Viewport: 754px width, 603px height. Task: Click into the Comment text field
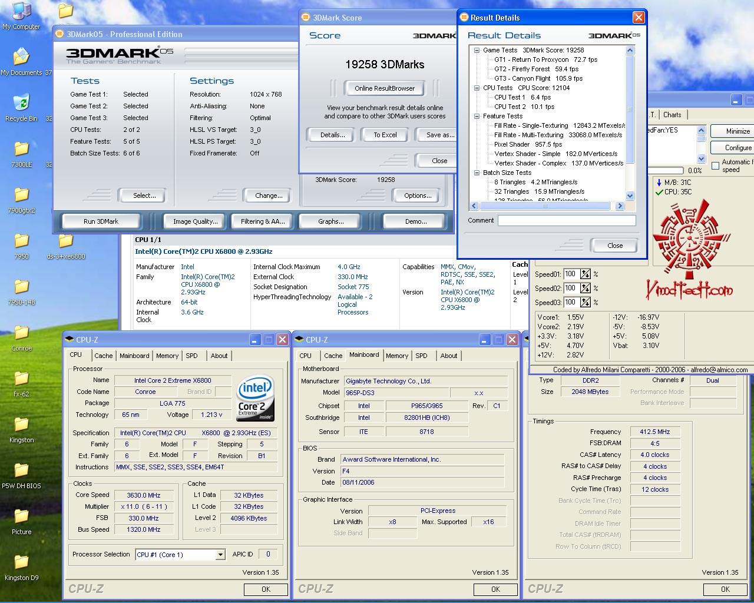tap(567, 220)
